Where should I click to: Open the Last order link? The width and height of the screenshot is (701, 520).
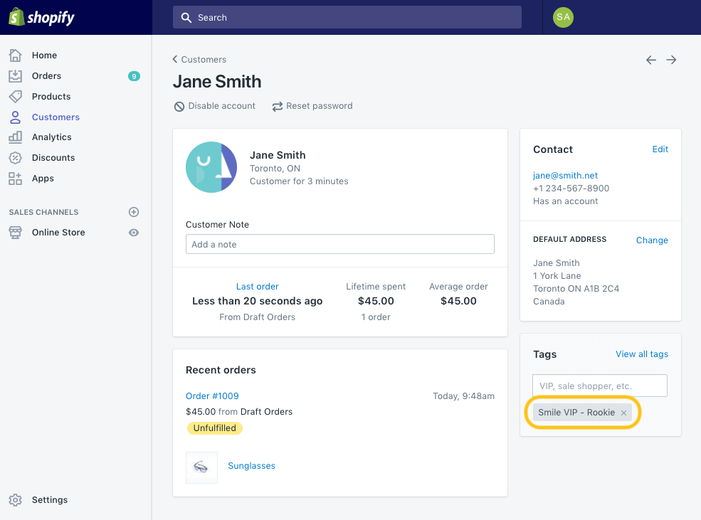(x=258, y=287)
